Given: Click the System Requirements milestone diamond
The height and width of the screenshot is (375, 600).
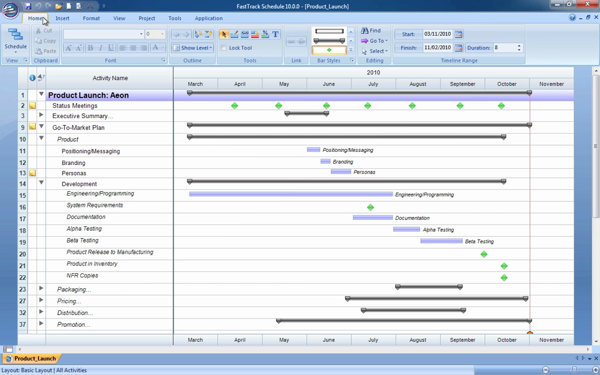Looking at the screenshot, I should 370,207.
